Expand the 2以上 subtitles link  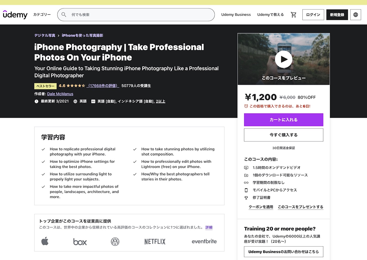[161, 101]
